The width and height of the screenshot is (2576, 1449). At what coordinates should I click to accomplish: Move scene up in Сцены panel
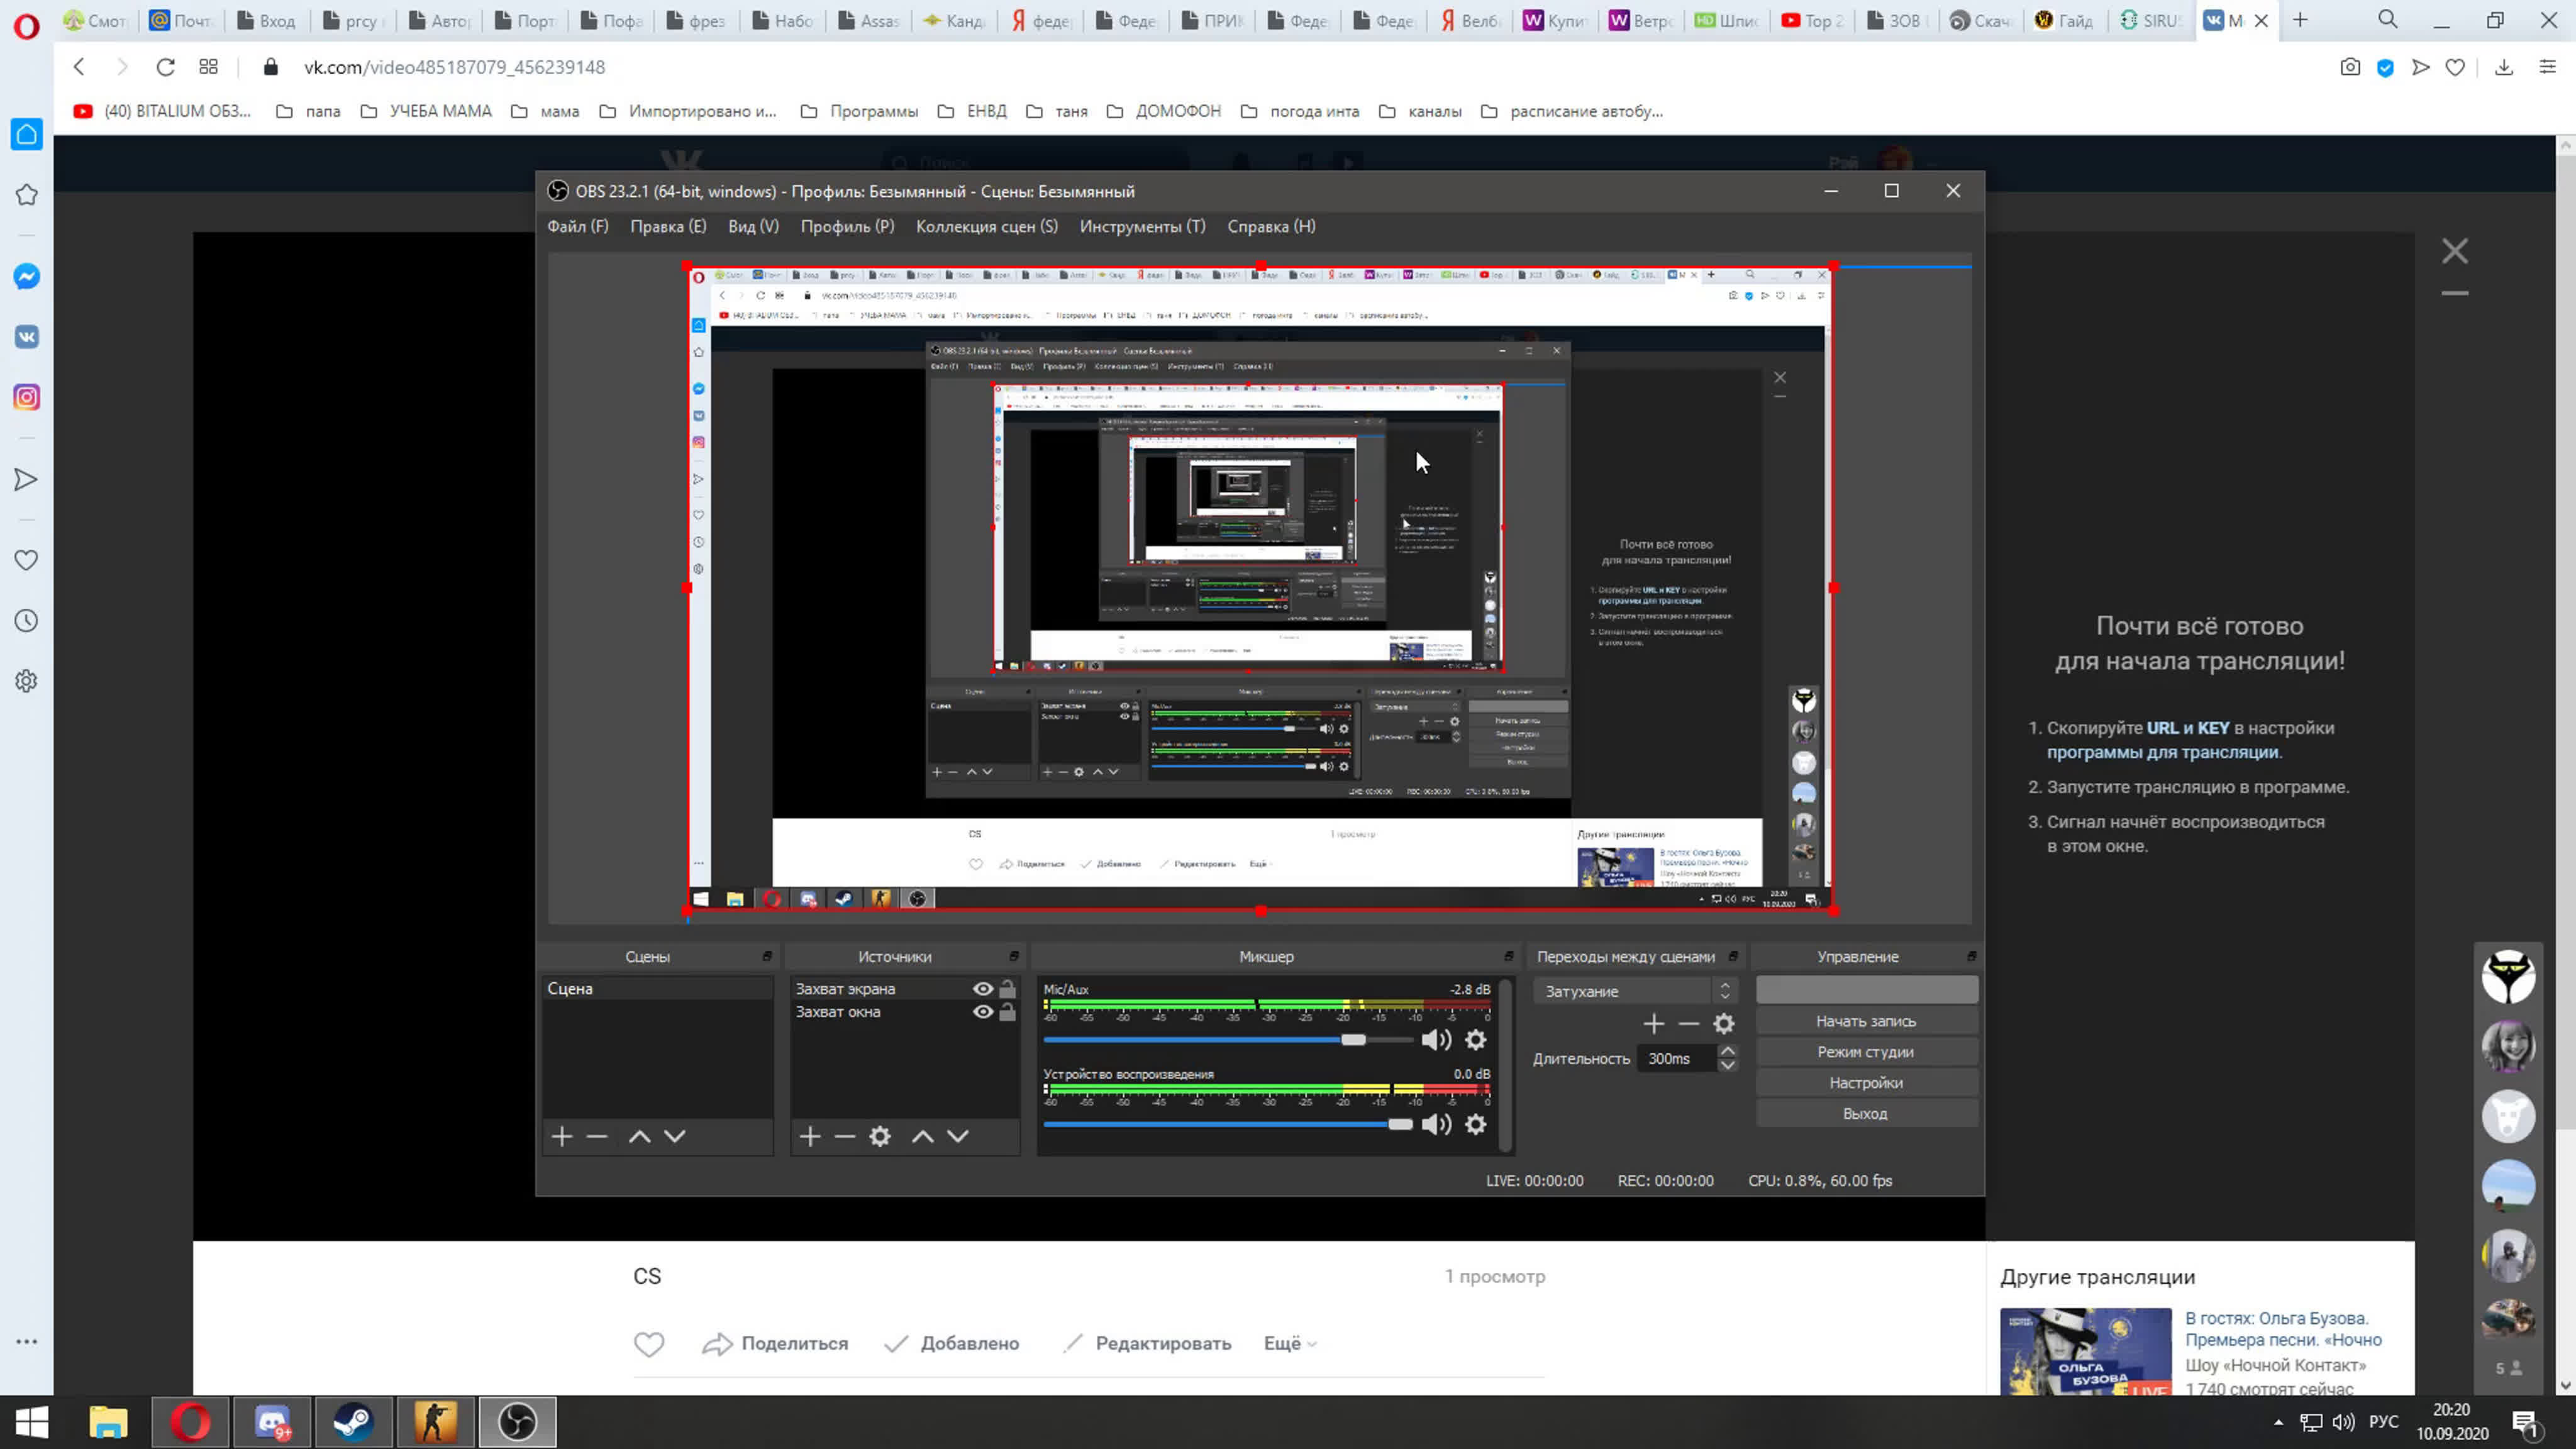[x=639, y=1136]
